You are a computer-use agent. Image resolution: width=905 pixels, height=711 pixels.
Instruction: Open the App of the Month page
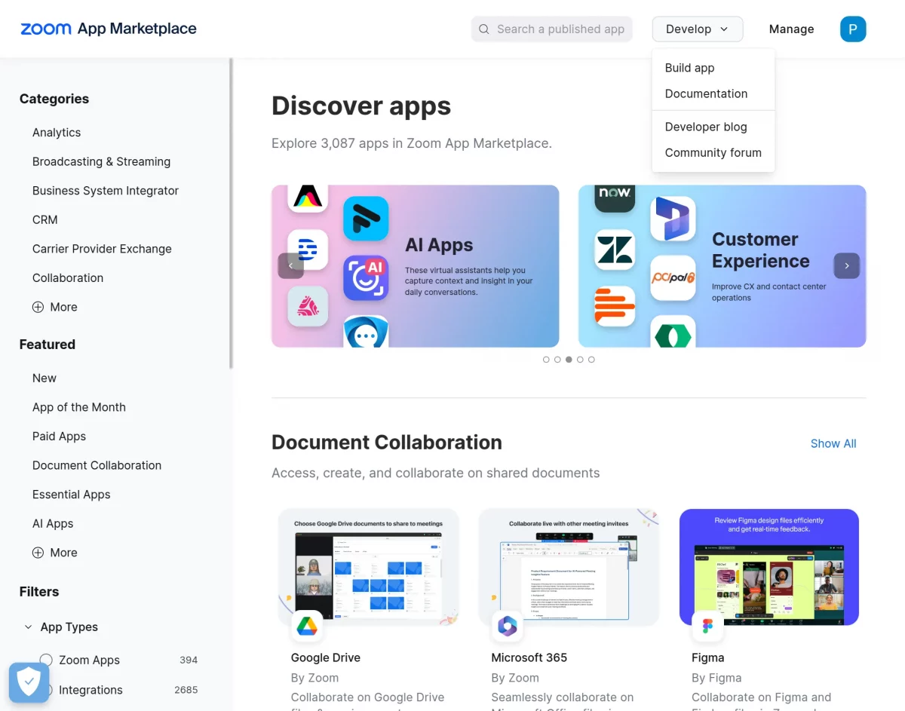79,406
